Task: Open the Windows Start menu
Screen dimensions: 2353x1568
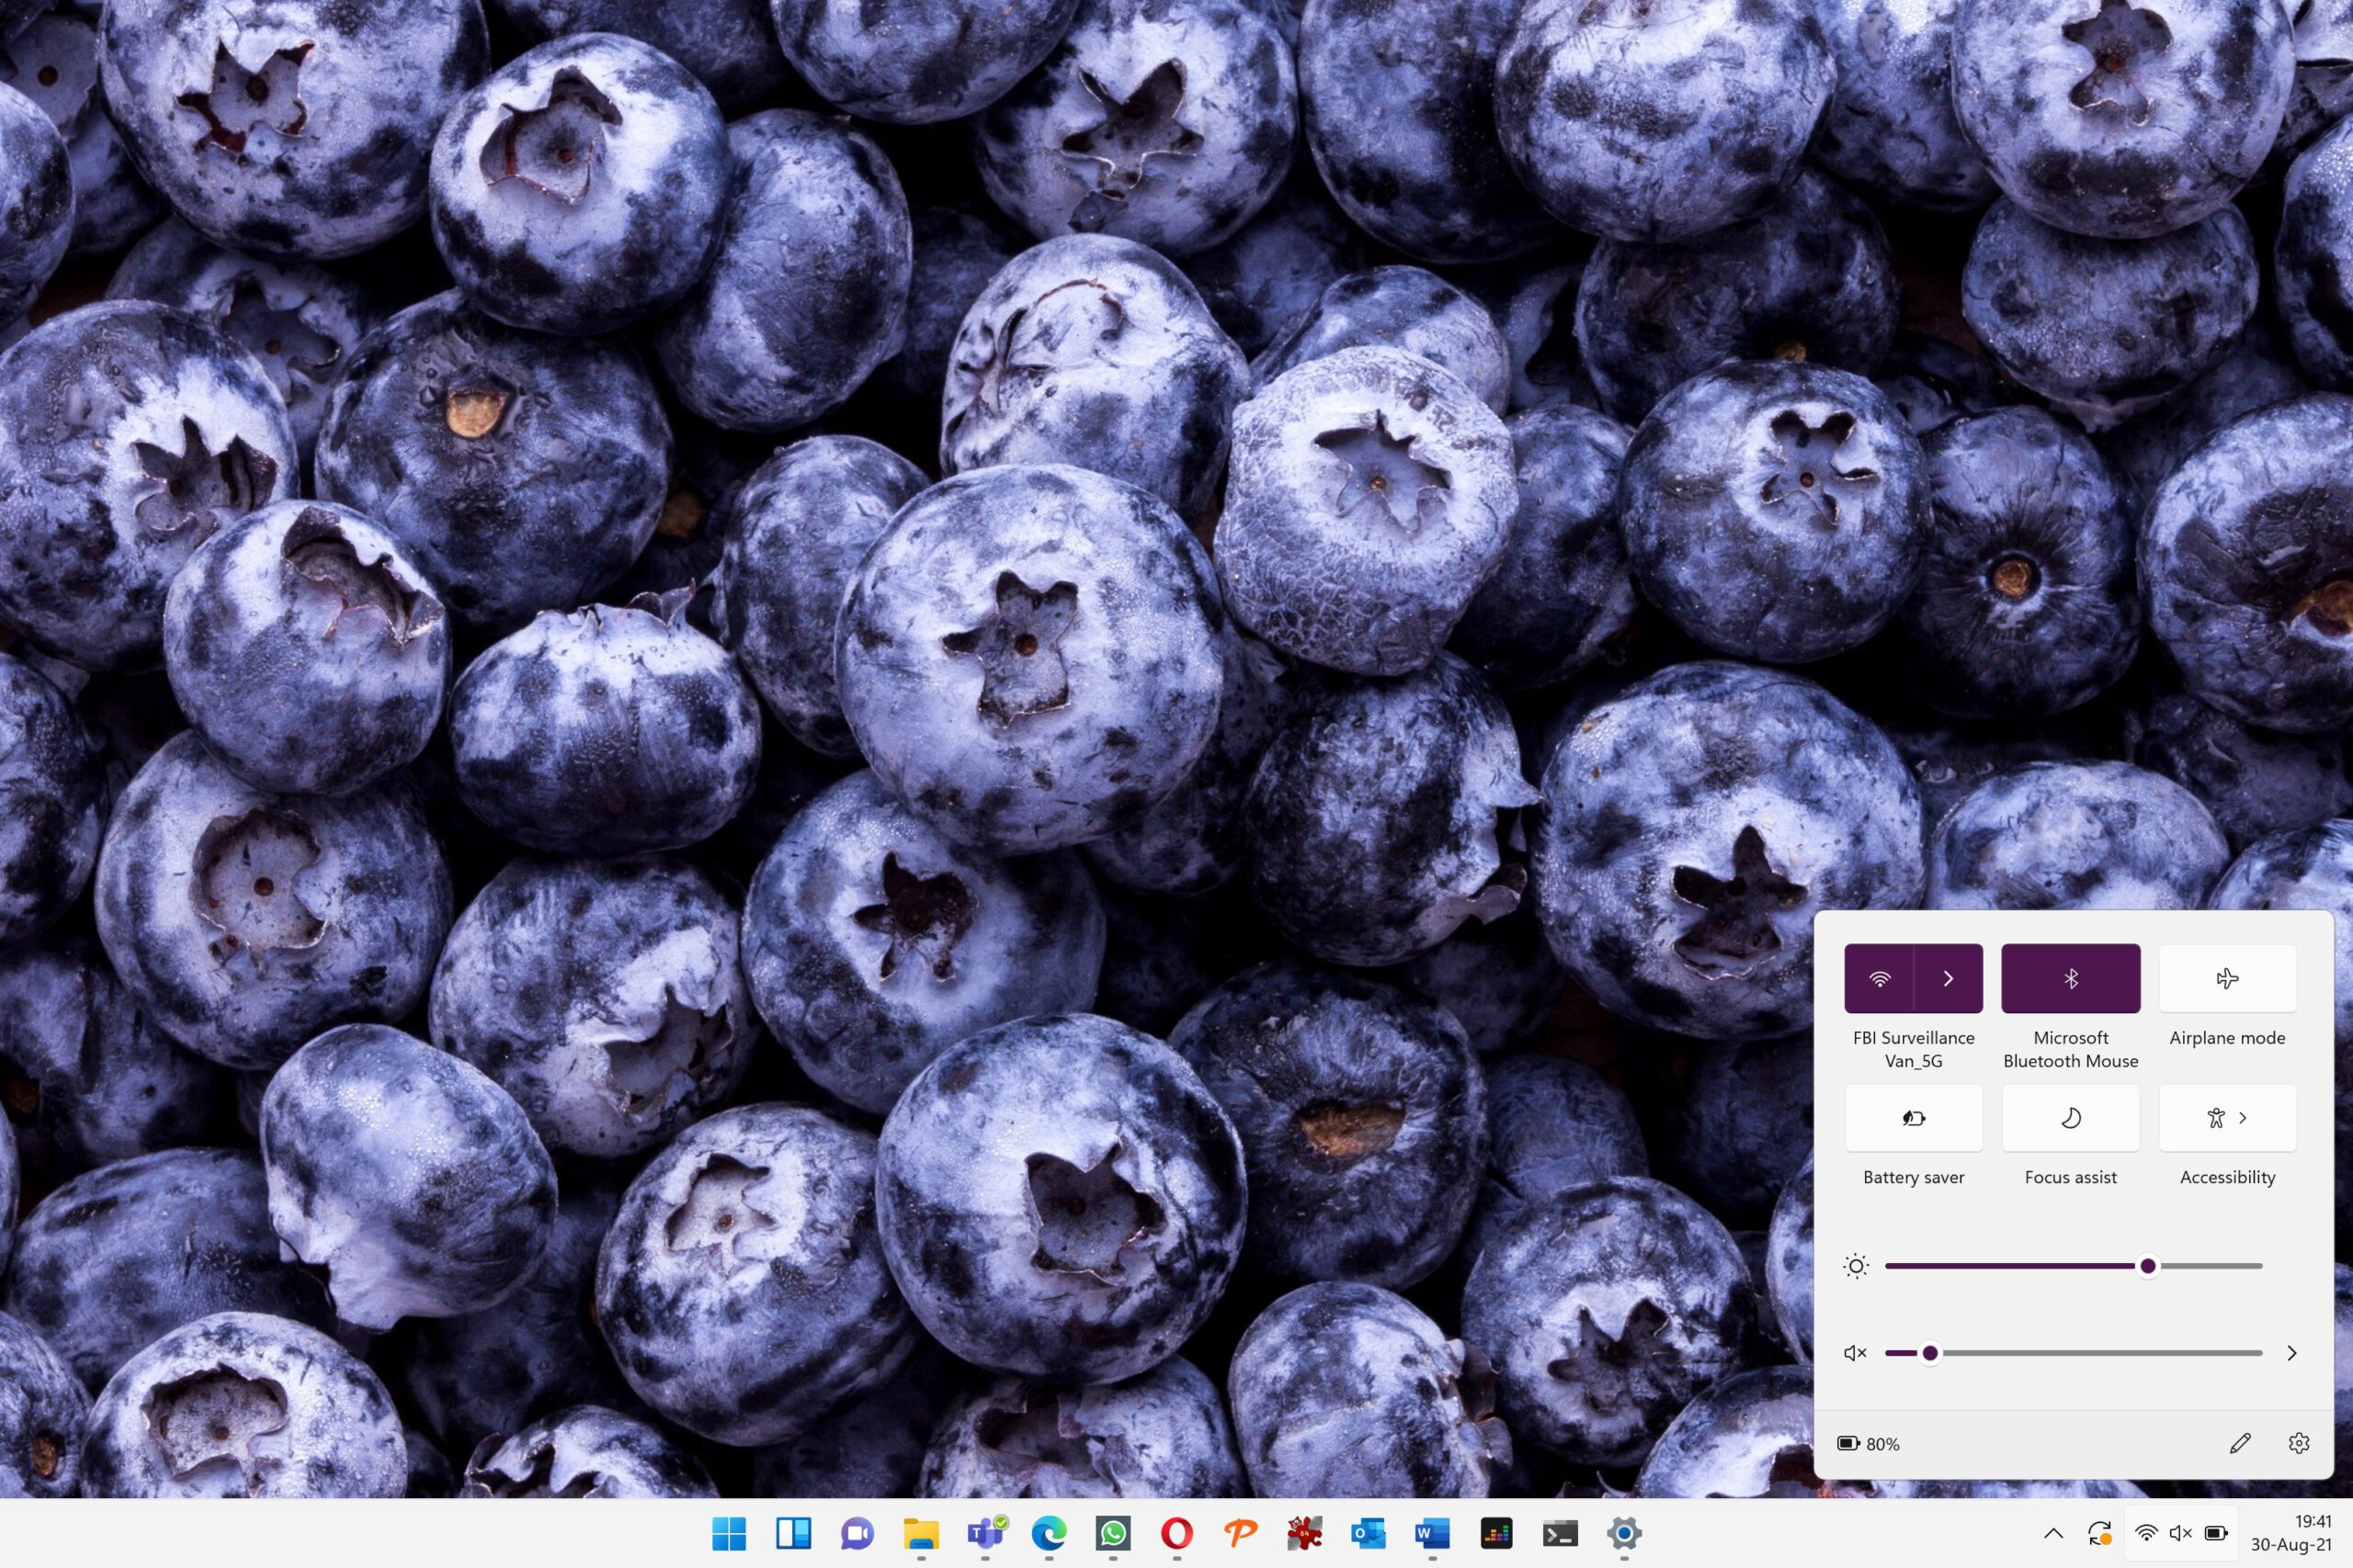Action: pyautogui.click(x=728, y=1533)
